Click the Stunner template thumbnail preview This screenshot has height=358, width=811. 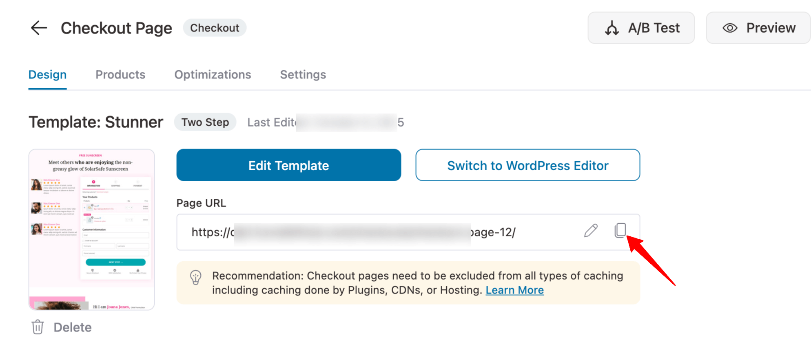[91, 229]
